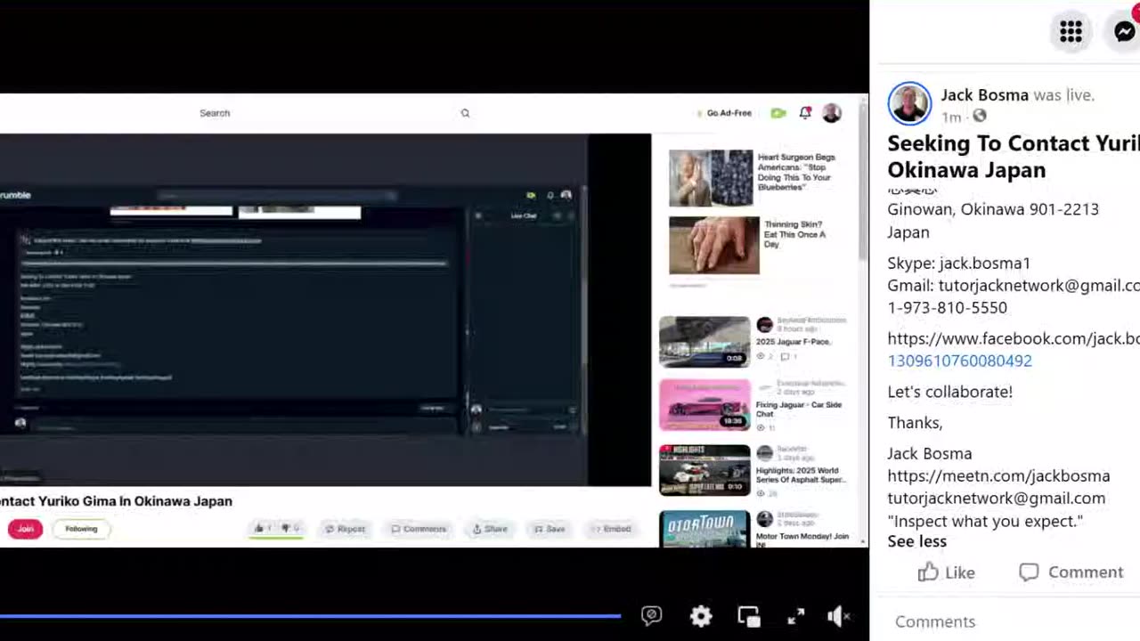1140x641 pixels.
Task: Open the Motor Town Monday video thumbnail
Action: coord(704,529)
